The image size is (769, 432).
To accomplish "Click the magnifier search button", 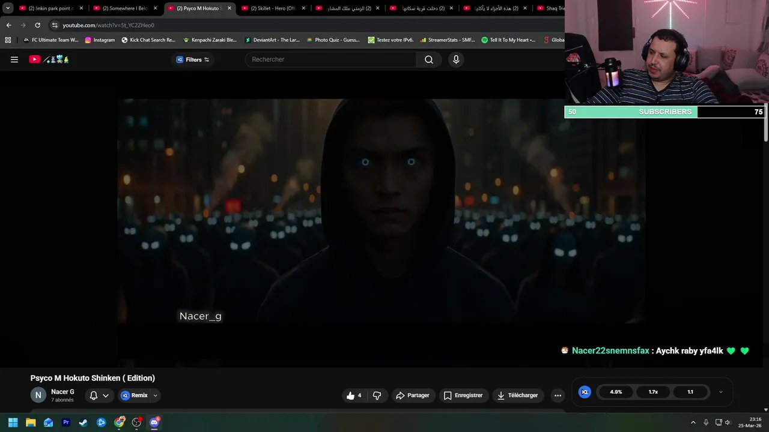I will click(x=429, y=59).
